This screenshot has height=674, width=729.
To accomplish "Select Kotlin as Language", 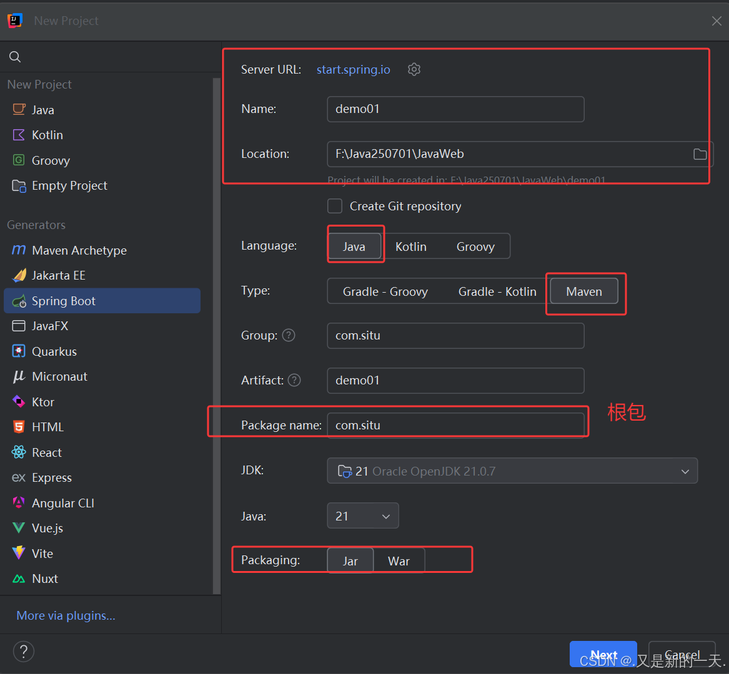I will pos(411,246).
